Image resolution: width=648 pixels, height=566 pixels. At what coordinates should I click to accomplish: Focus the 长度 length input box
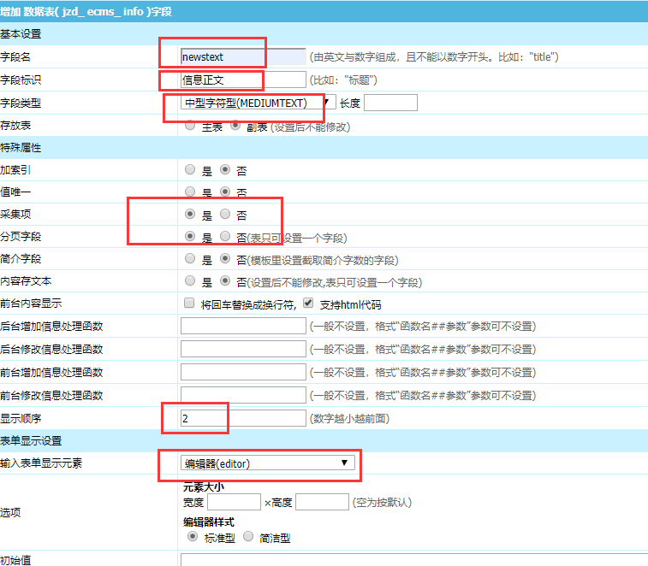click(x=390, y=103)
